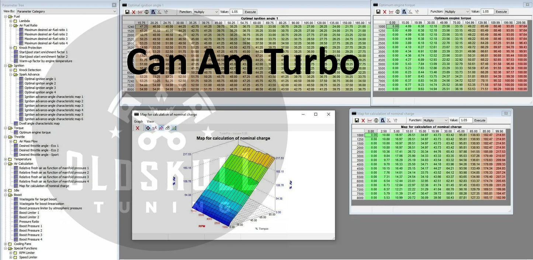The image size is (533, 260).
Task: Toggle the 3D surface view button in graph toolbar
Action: pyautogui.click(x=167, y=128)
